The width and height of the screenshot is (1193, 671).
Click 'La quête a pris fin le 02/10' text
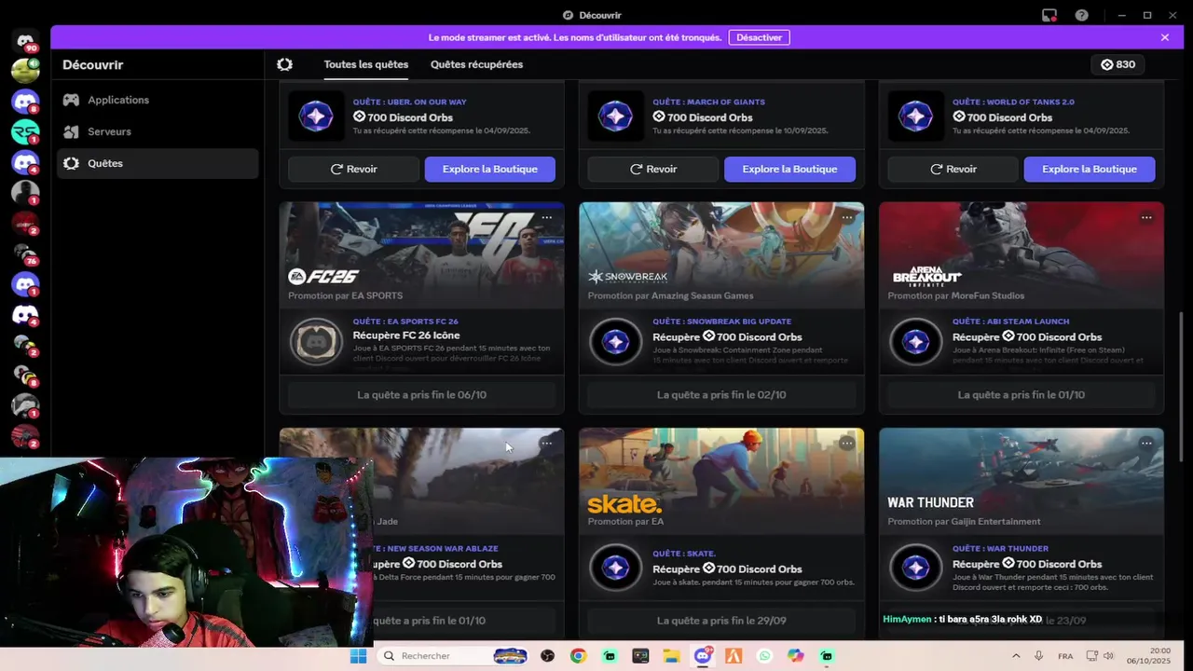click(x=721, y=395)
